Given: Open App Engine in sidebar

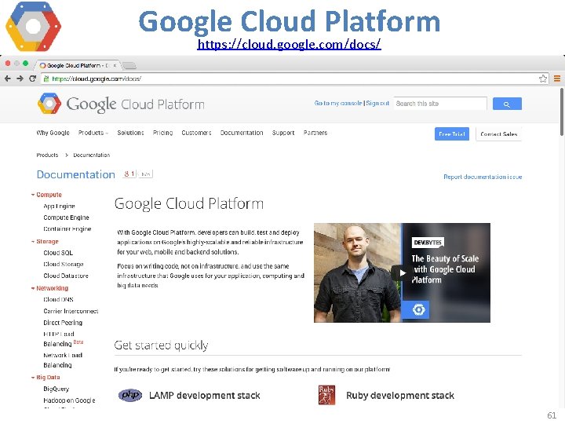Looking at the screenshot, I should 59,207.
